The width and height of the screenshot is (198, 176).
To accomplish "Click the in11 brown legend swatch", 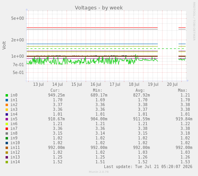I will click(x=7, y=148).
